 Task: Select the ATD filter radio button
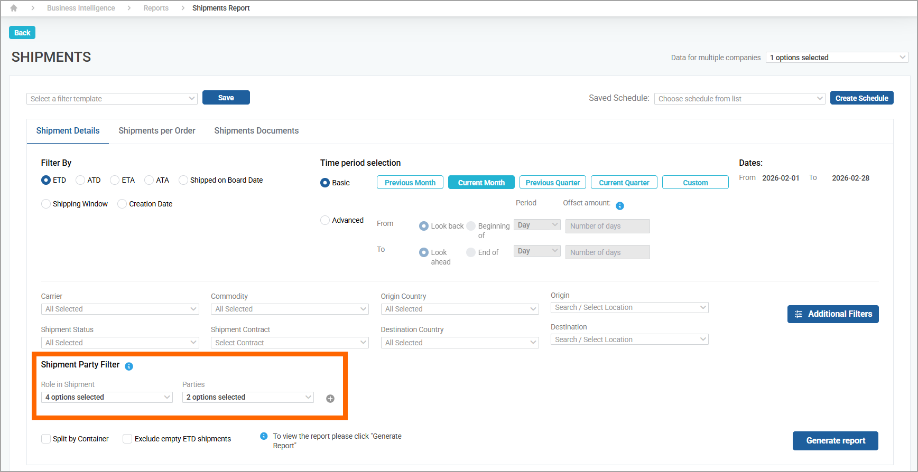(x=80, y=180)
